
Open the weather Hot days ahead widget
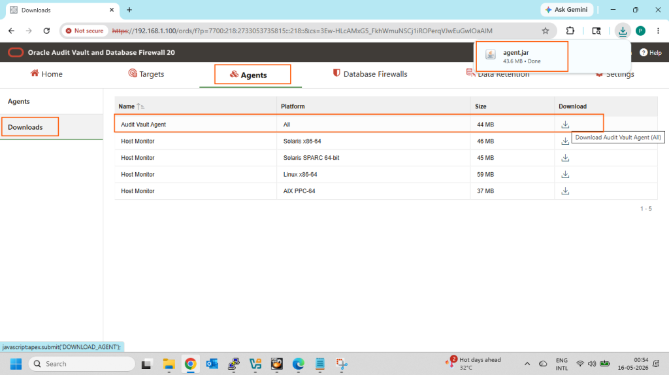tap(473, 363)
